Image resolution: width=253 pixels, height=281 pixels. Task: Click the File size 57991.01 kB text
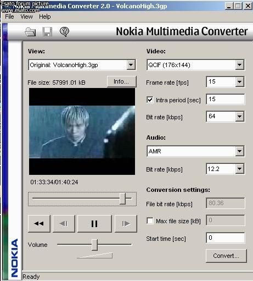pyautogui.click(x=57, y=82)
